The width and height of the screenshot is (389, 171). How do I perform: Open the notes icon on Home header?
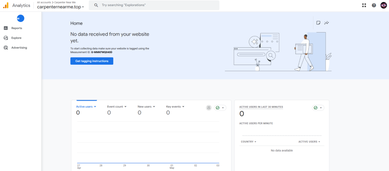(318, 23)
